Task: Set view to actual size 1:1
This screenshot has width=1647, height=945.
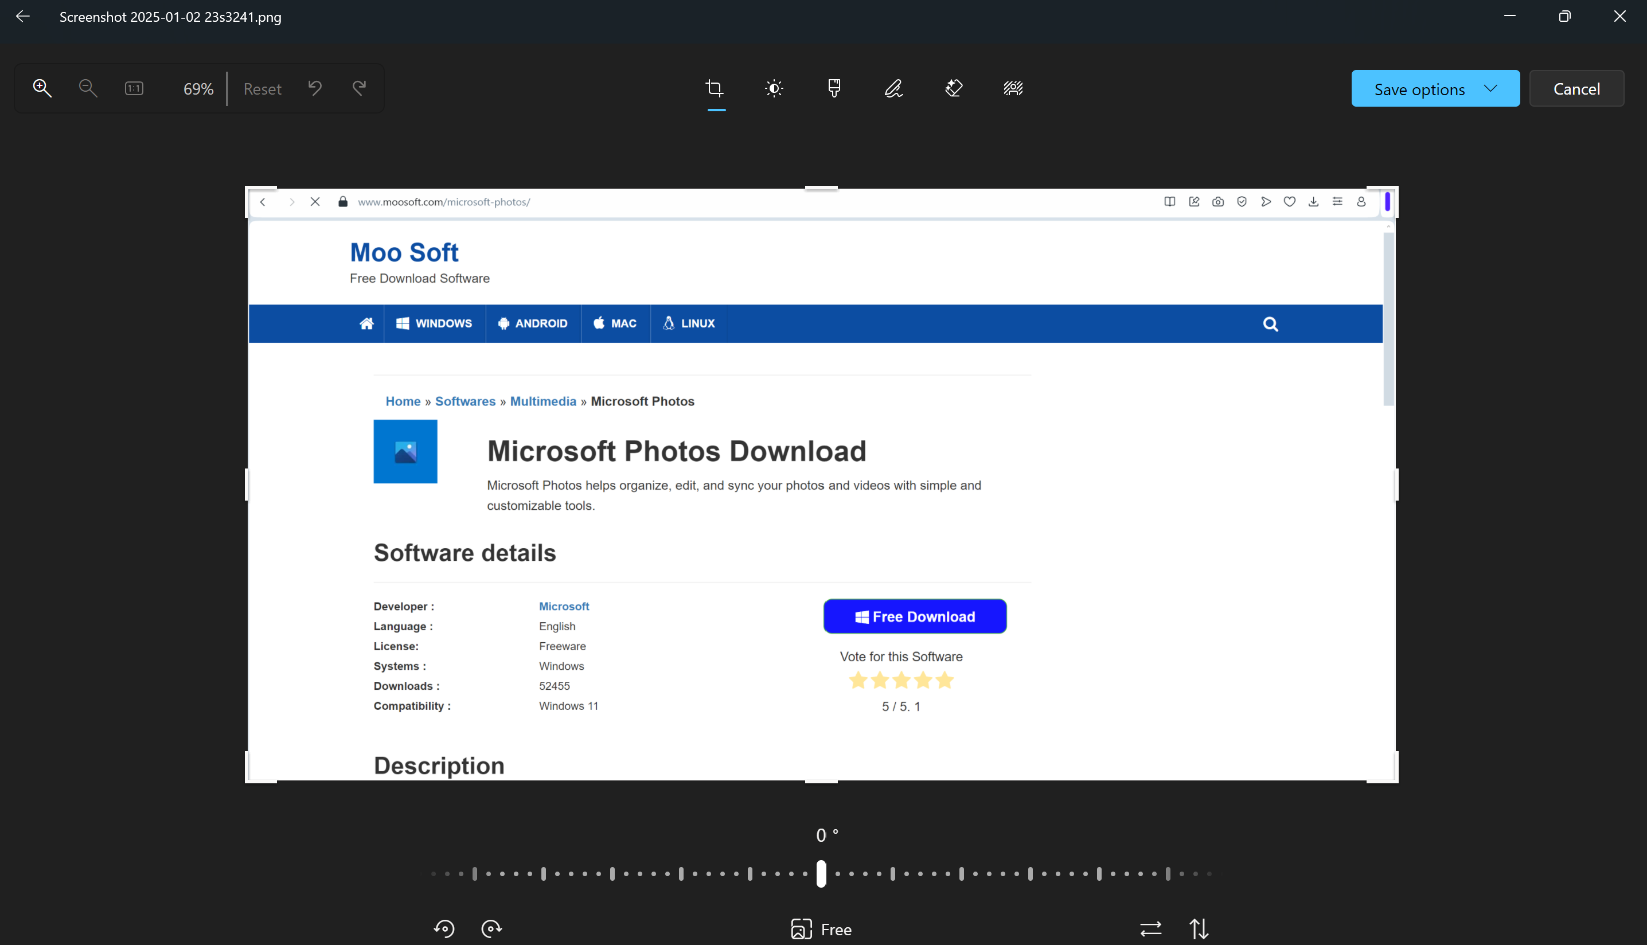Action: click(x=134, y=88)
